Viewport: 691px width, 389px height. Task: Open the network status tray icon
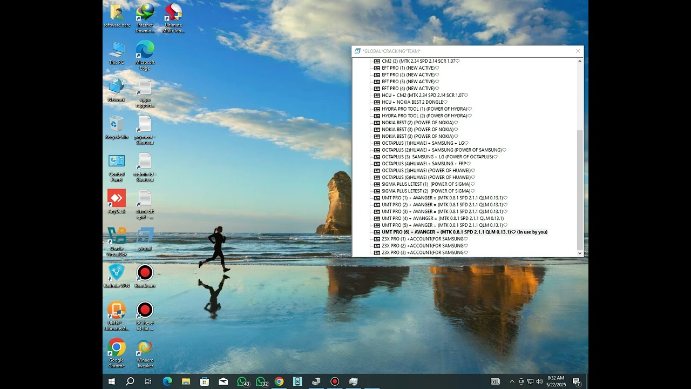pyautogui.click(x=530, y=381)
